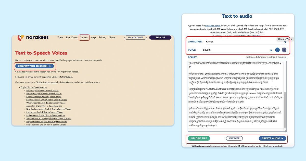Open Canadian English Text to Speech Voices
Viewport: 306px width, 161px height.
[x=44, y=97]
